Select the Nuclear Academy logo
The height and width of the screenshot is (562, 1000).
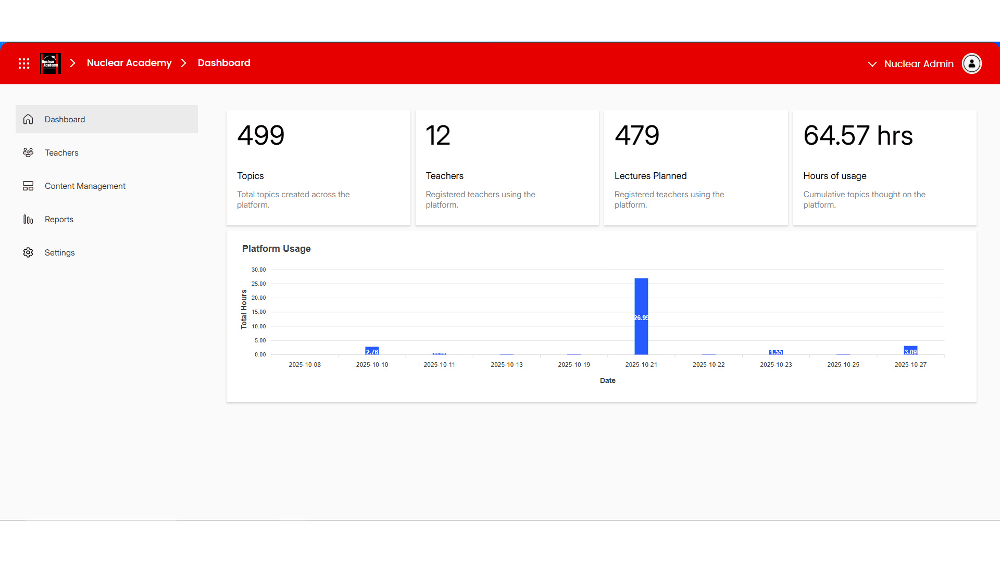(x=50, y=63)
